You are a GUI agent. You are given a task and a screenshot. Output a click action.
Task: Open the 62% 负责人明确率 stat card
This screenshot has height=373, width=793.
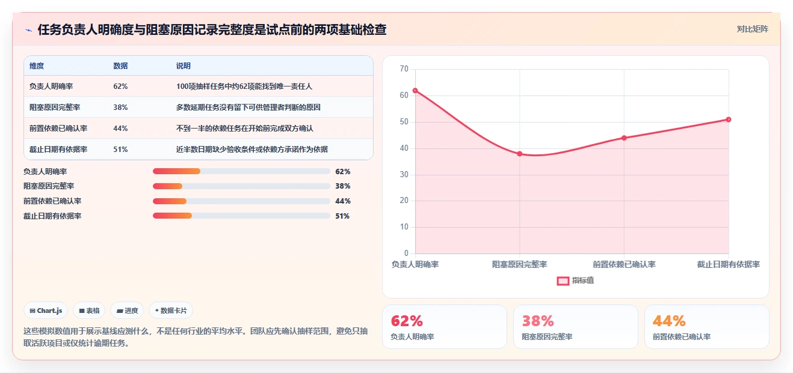click(444, 327)
